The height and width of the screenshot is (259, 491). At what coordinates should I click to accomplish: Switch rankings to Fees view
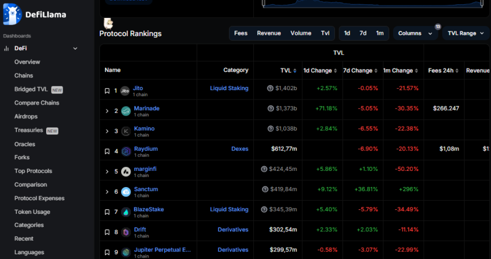241,33
